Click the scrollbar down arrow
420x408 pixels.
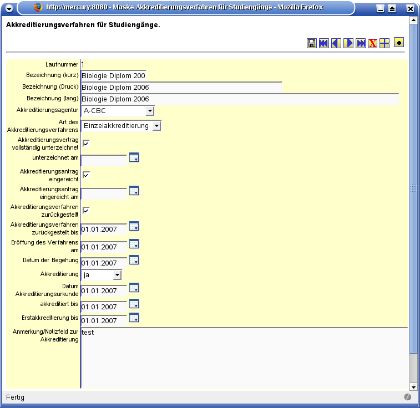413,387
